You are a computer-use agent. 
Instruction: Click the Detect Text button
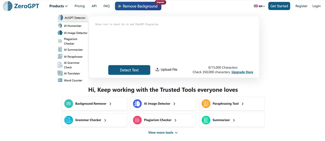point(129,70)
